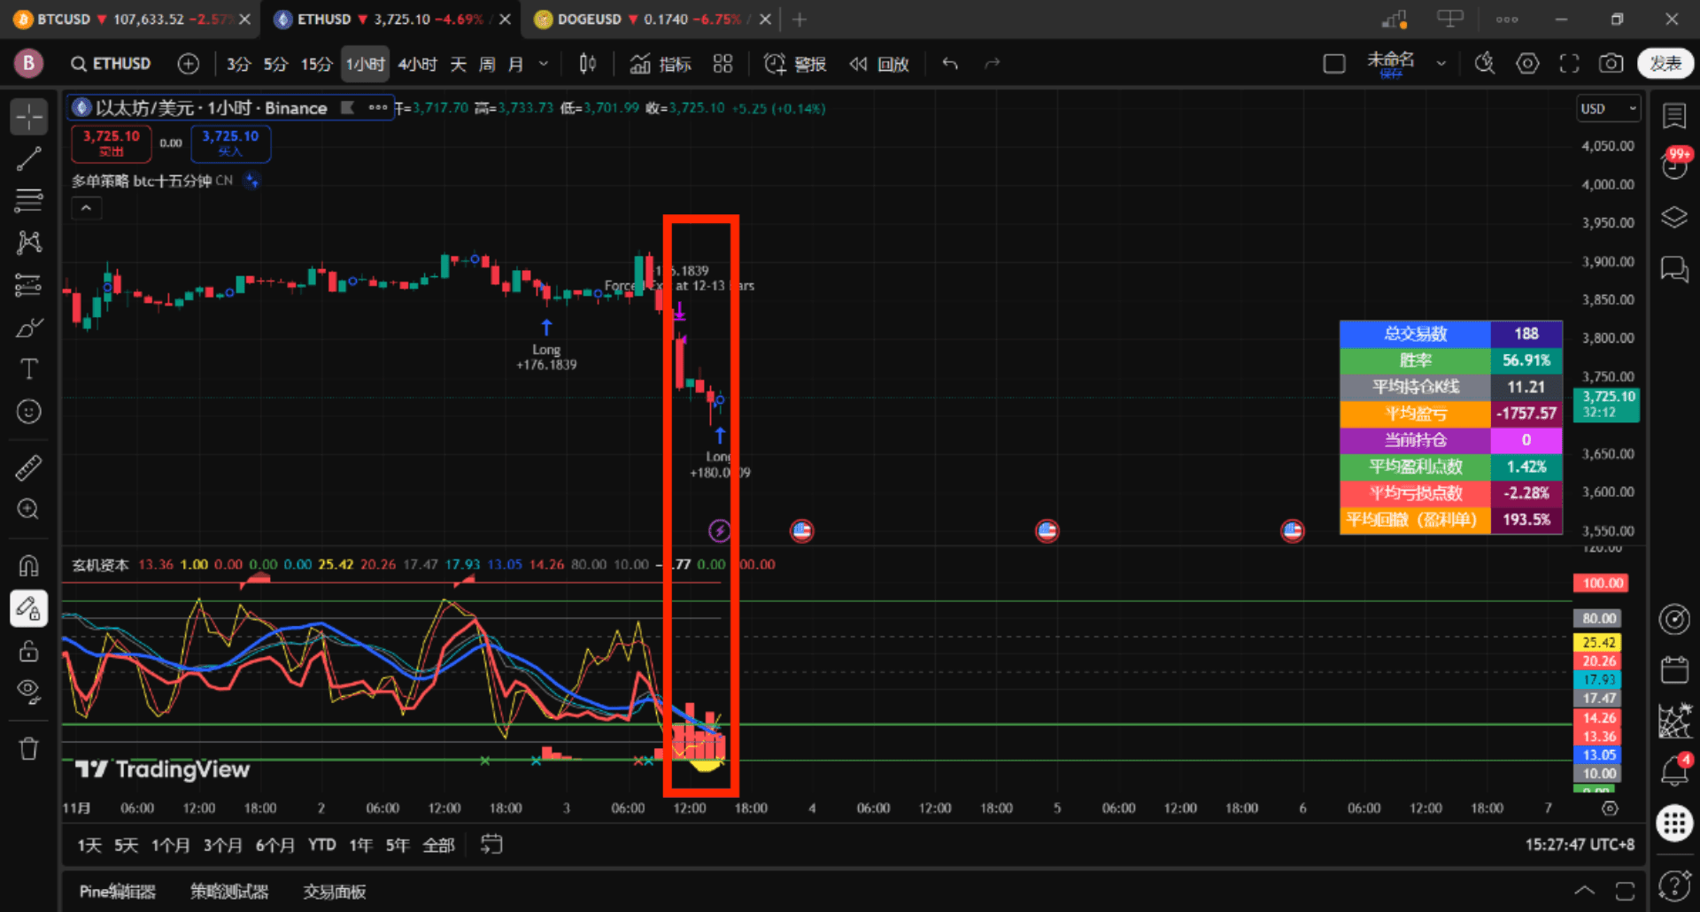Click the trash icon to remove drawings
This screenshot has width=1700, height=912.
coord(28,749)
